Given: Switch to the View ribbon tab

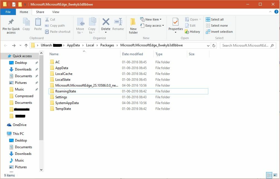Looking at the screenshot, I should click(x=56, y=12).
